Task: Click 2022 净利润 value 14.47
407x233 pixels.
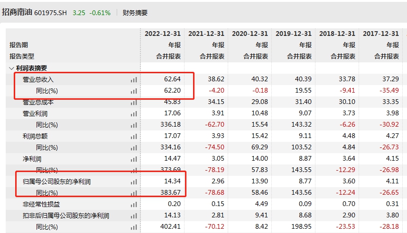Action: pyautogui.click(x=172, y=158)
